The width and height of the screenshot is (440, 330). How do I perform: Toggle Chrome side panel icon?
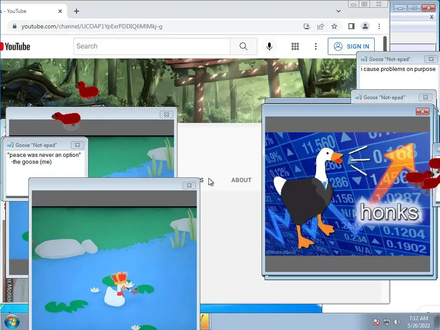[x=351, y=26]
